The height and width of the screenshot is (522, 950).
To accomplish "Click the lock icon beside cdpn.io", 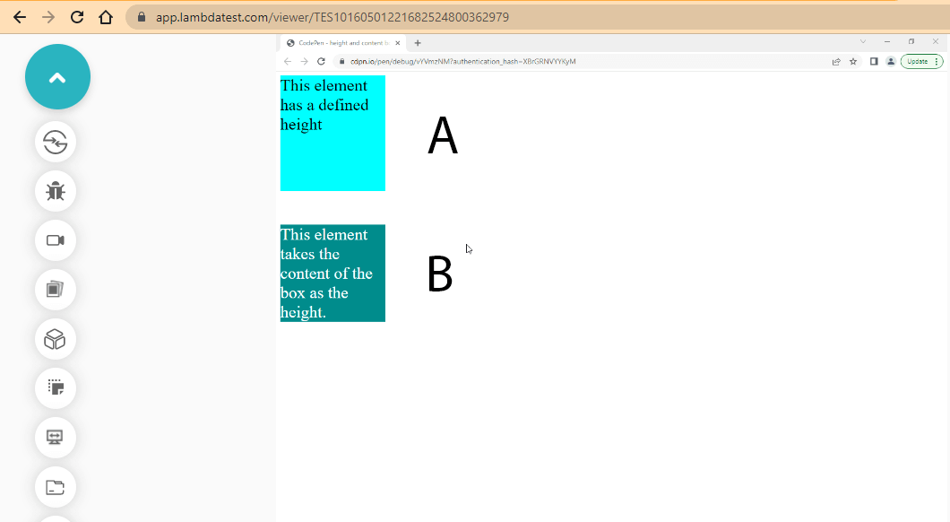I will [x=342, y=61].
